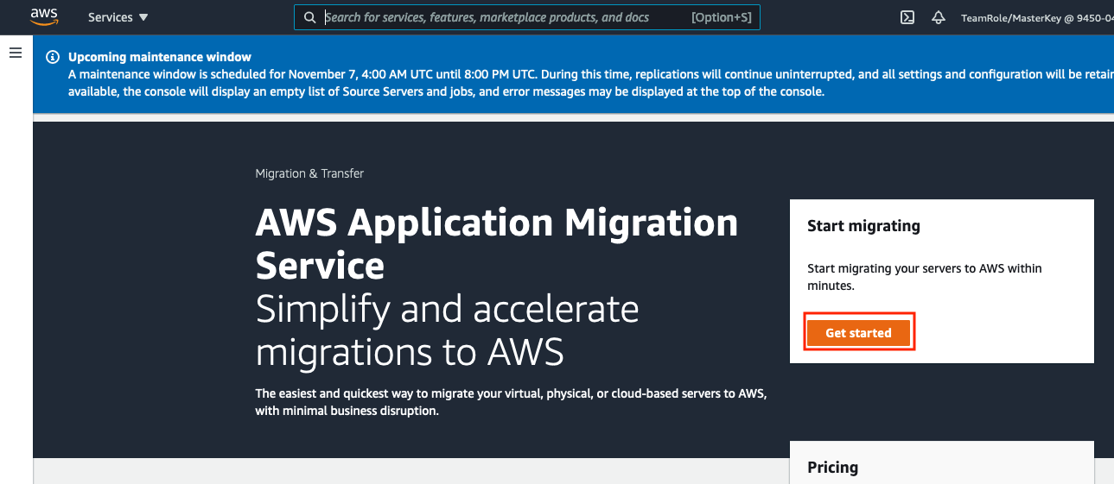Click the Start migrating card heading
This screenshot has width=1114, height=484.
[x=863, y=226]
